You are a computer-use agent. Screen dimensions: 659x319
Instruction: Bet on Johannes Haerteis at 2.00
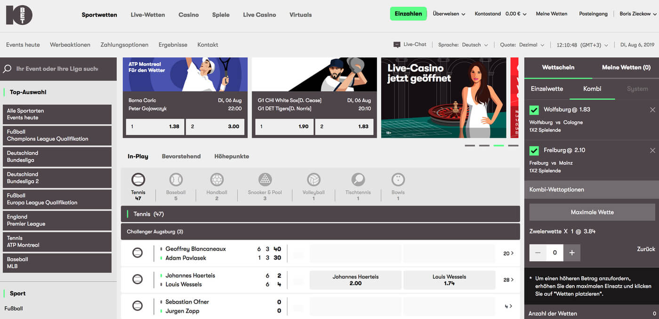pos(355,280)
